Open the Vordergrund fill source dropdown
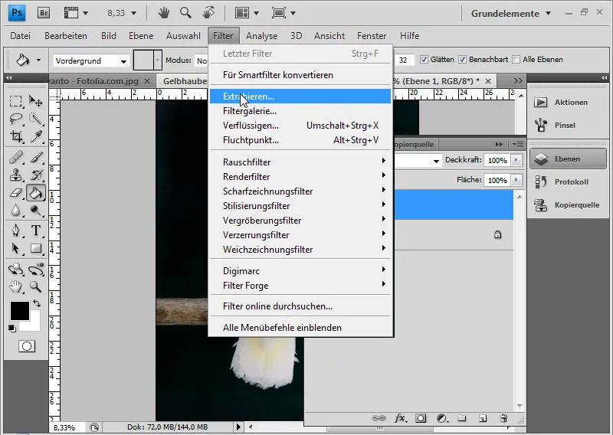 pos(90,61)
